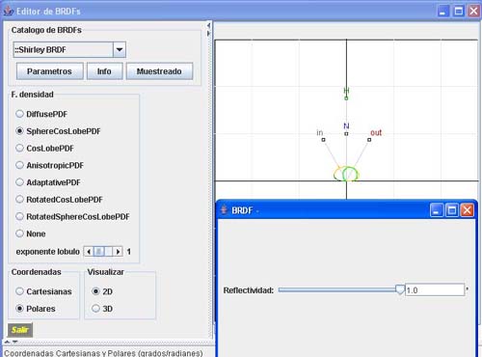This screenshot has width=482, height=357.
Task: Pick the RotatedSphereCosLobePDF option
Action: click(x=19, y=216)
